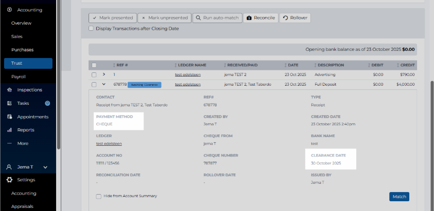Screen dimensions: 434x211
Task: Tick the checkbox for REF 678778 row
Action: (x=94, y=85)
